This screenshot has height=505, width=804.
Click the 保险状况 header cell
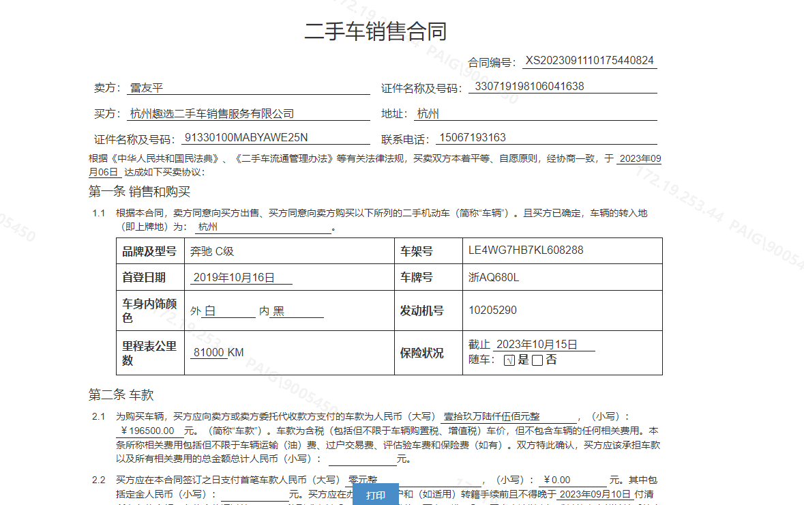coord(428,353)
